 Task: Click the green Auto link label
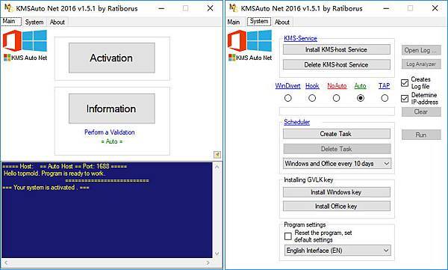click(360, 86)
